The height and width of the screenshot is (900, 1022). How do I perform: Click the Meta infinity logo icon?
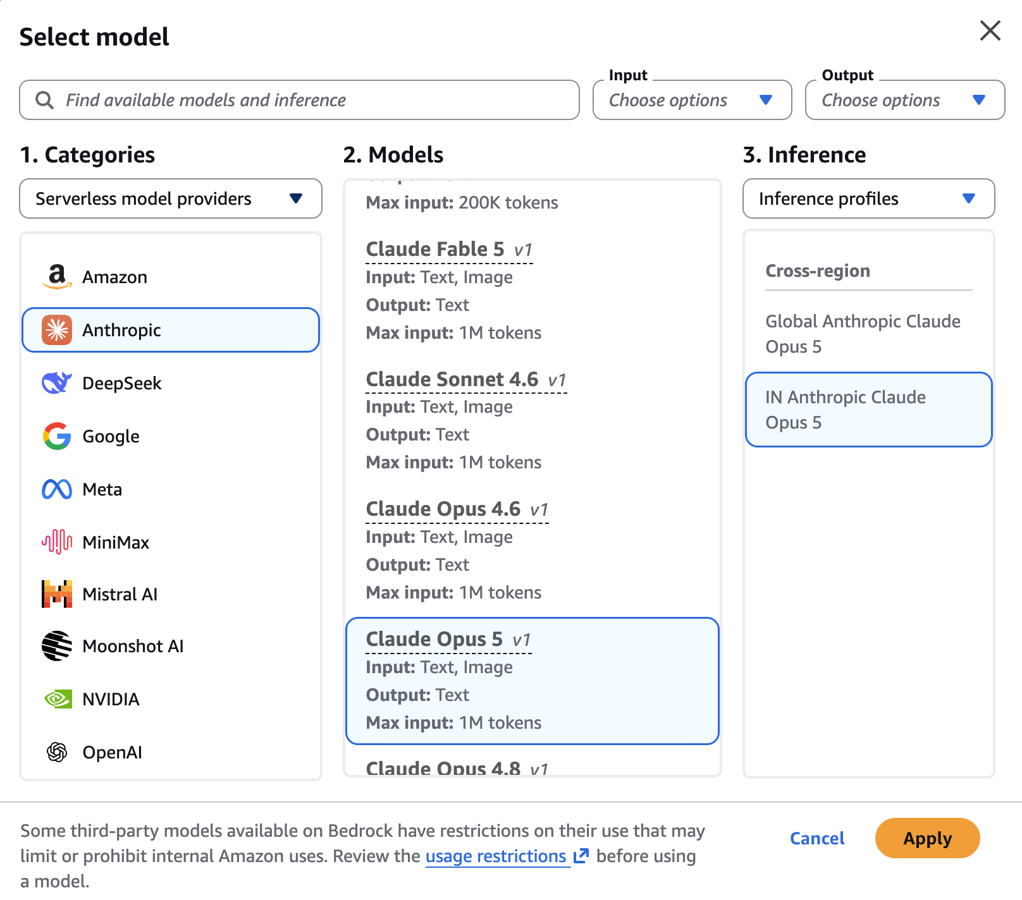[57, 489]
